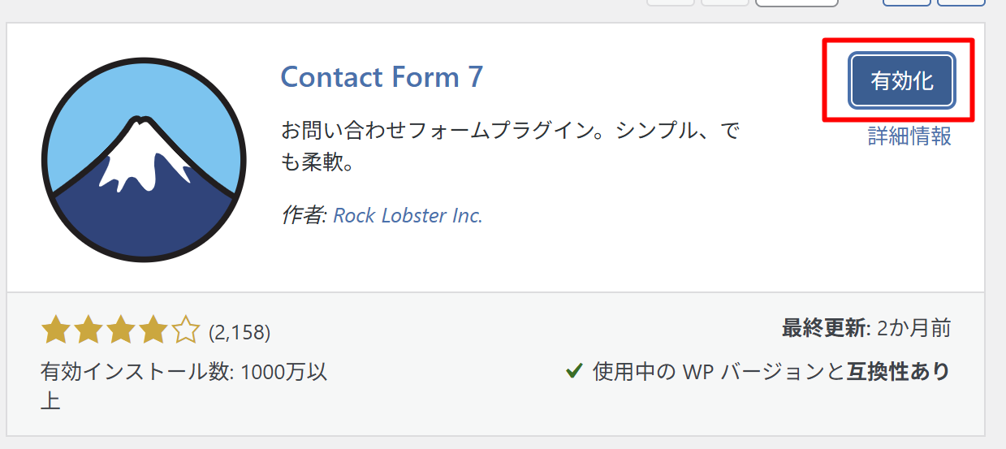Click the second gold rating star
This screenshot has height=449, width=1006.
pyautogui.click(x=88, y=330)
